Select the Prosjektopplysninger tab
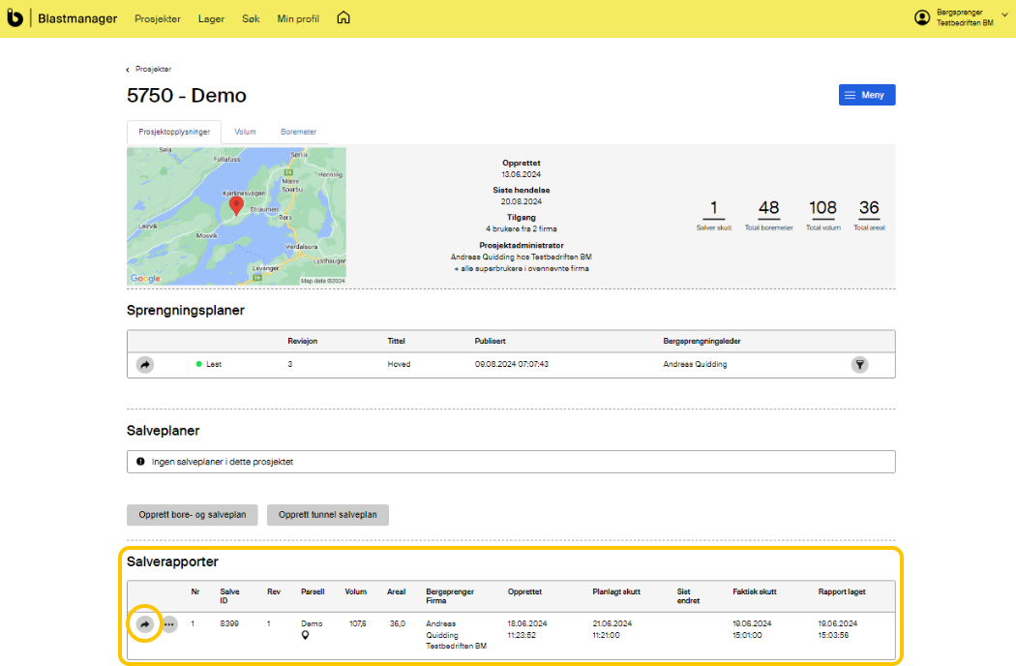 click(x=174, y=132)
